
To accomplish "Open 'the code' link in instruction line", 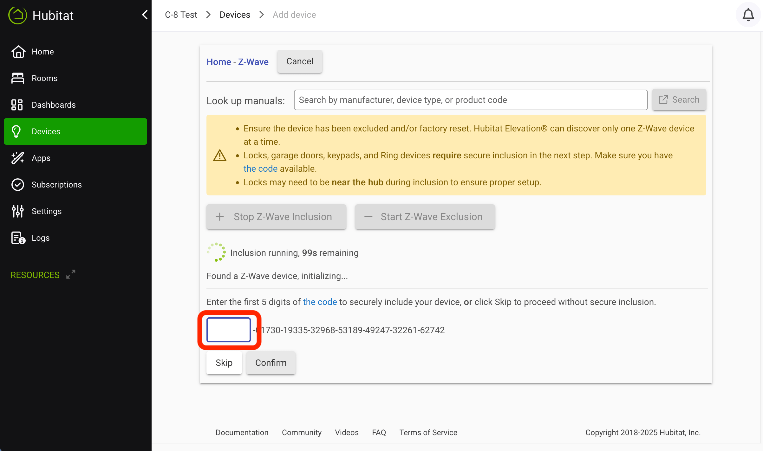I will point(320,302).
